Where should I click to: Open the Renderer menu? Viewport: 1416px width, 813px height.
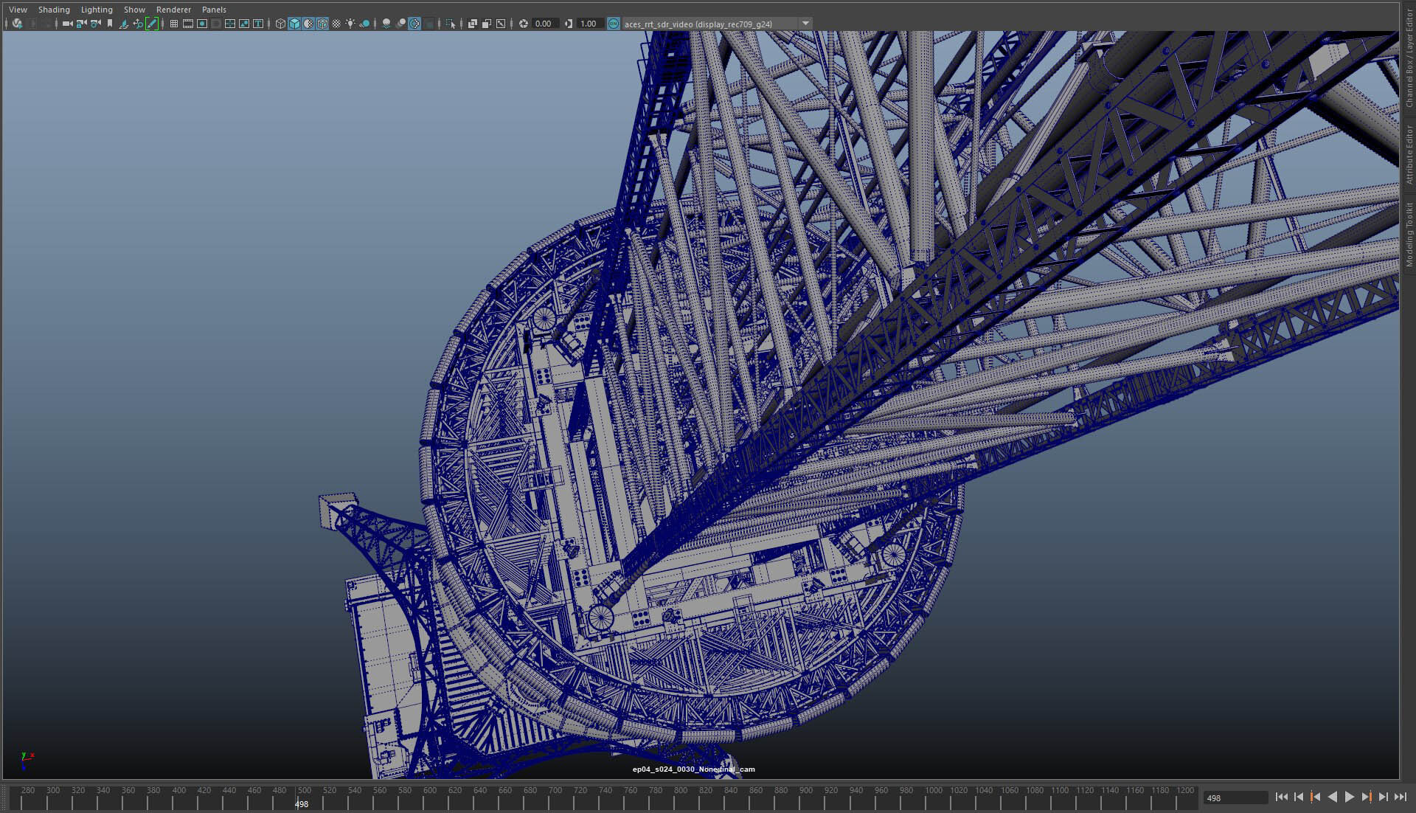(173, 10)
